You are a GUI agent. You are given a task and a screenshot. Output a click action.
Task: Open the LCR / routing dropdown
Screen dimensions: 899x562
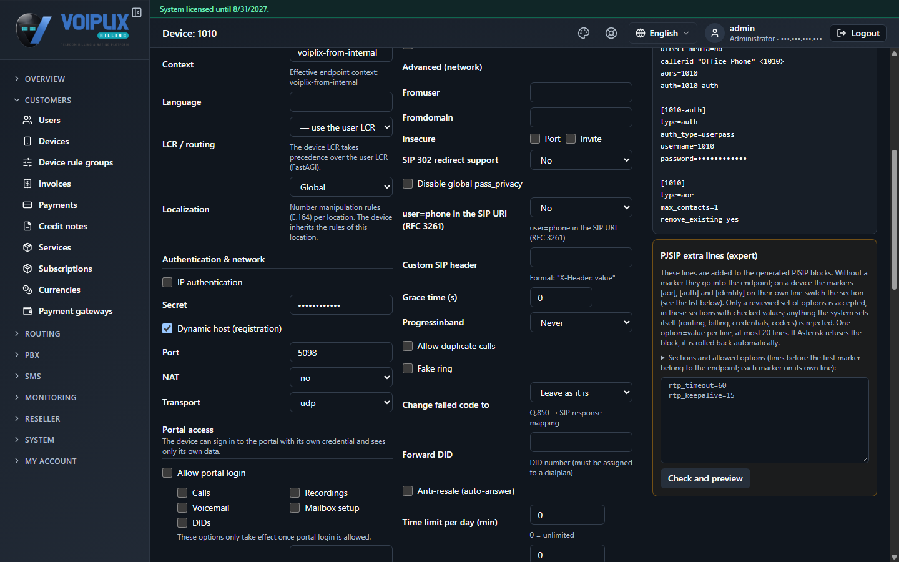point(341,127)
